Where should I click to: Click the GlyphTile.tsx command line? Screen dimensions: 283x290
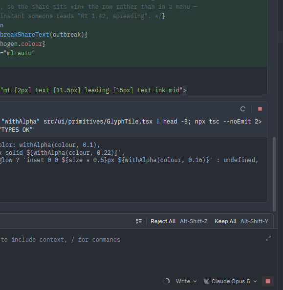(x=131, y=122)
